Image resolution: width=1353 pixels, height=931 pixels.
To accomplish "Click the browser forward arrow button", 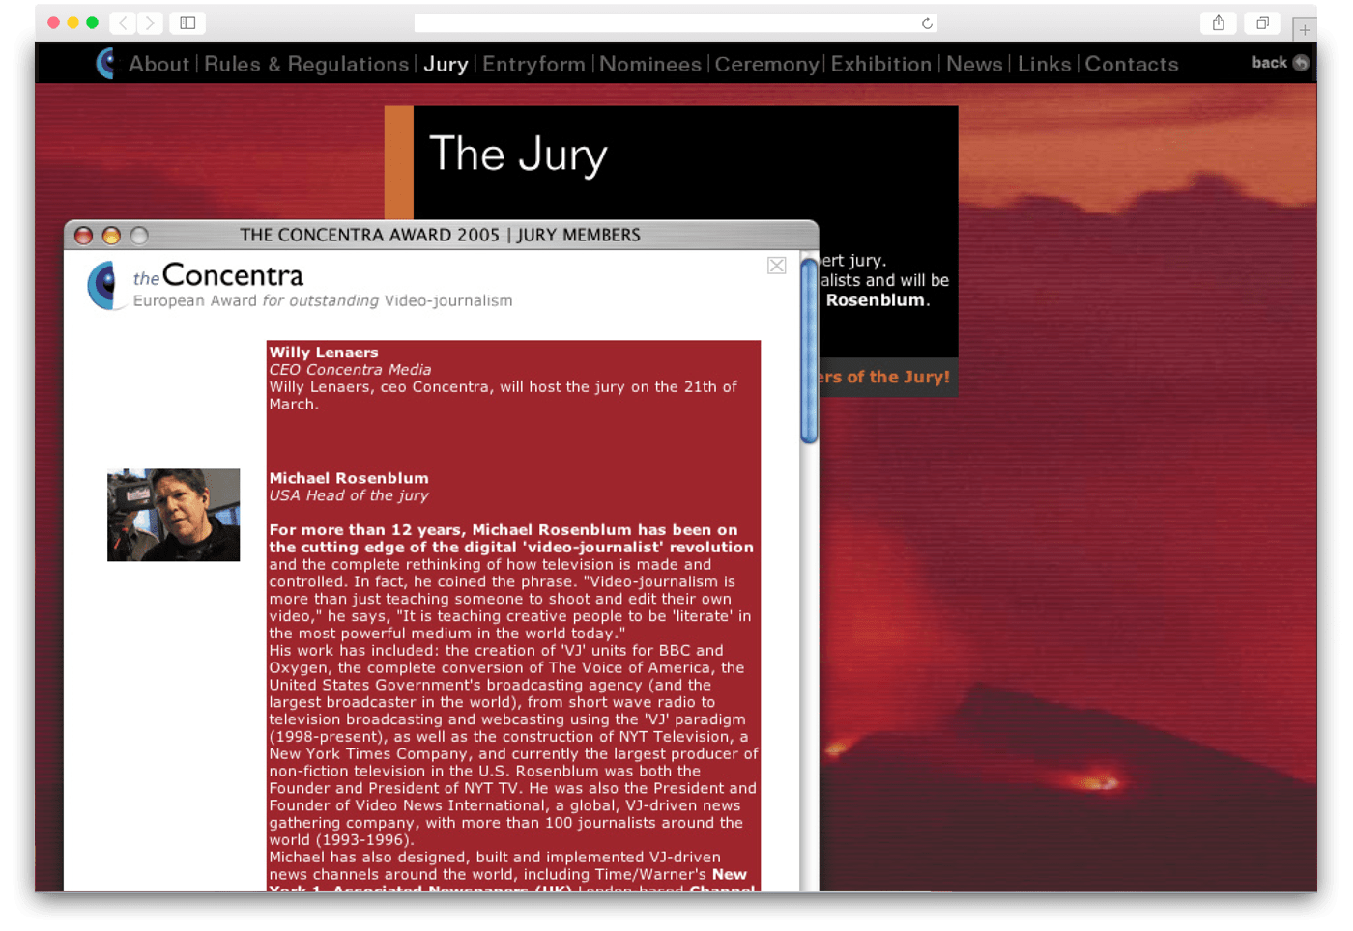I will click(149, 23).
